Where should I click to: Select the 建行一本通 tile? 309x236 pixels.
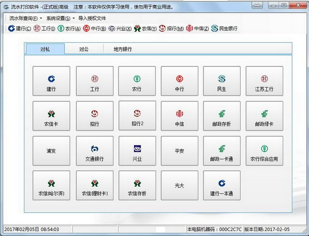[221, 186]
